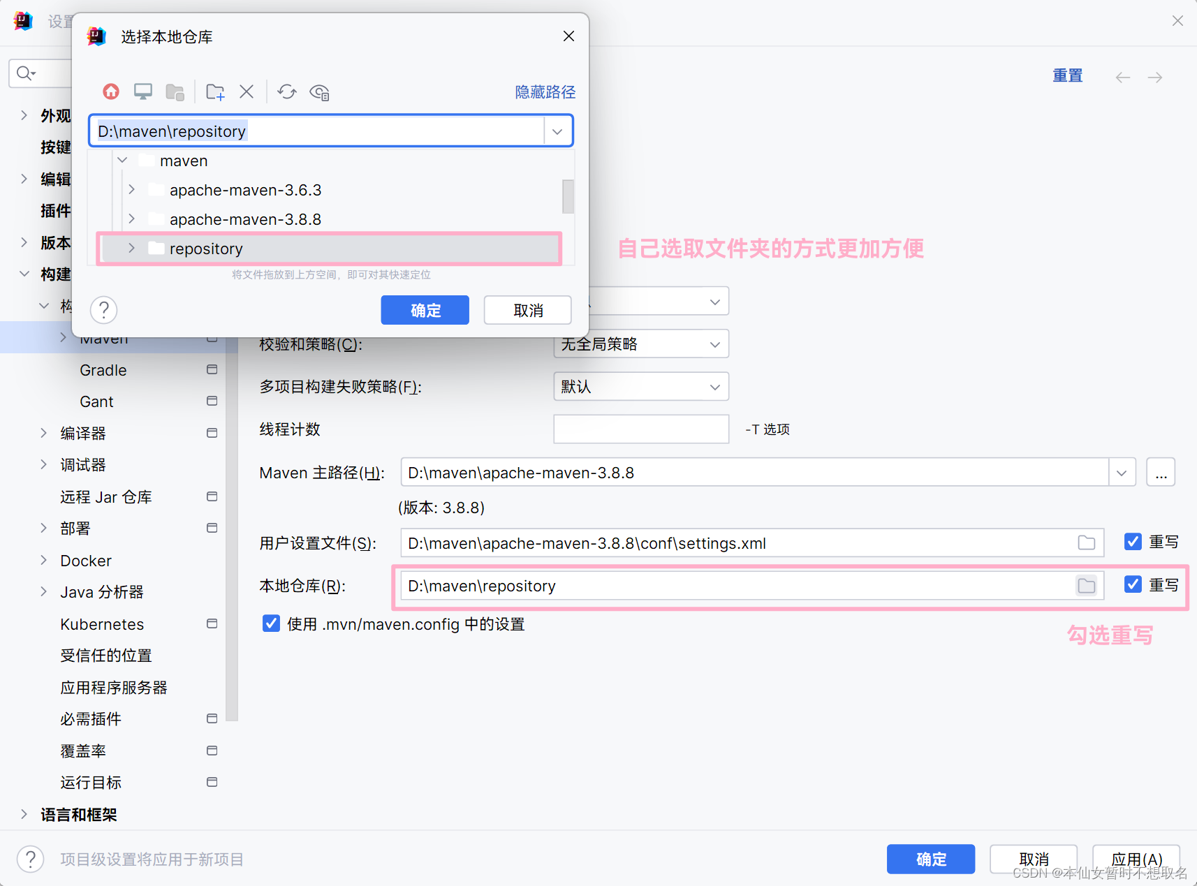Screen dimensions: 1197x886
Task: Refresh the file tree
Action: 287,91
